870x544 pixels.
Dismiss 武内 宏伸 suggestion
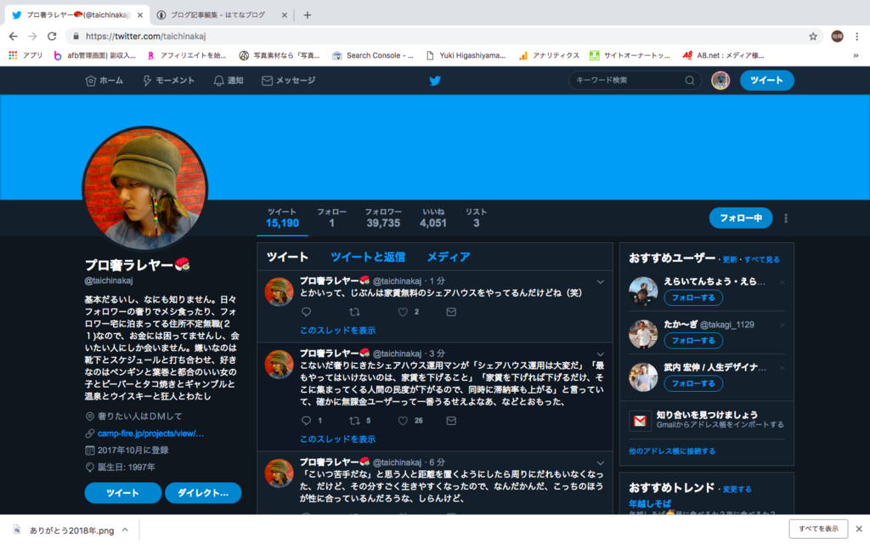coord(782,368)
